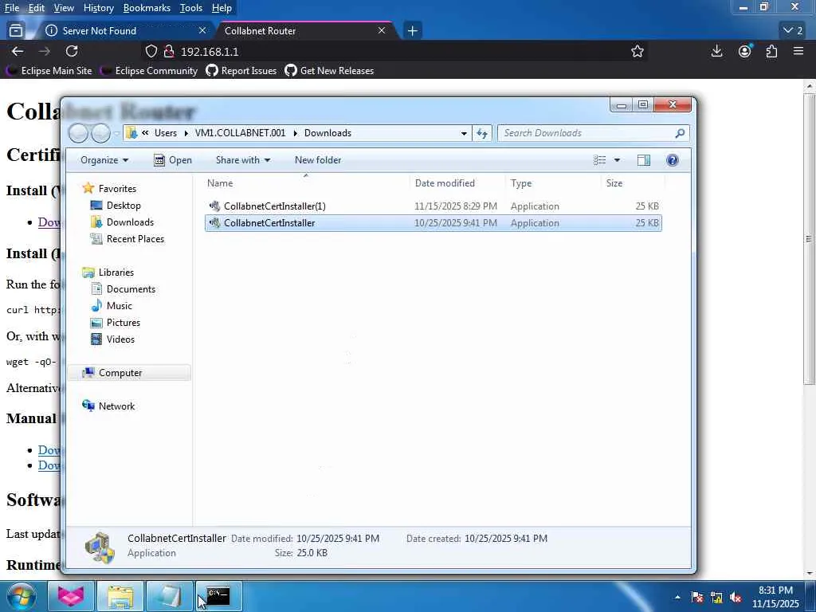Open a new browser tab
816x612 pixels.
click(x=412, y=31)
